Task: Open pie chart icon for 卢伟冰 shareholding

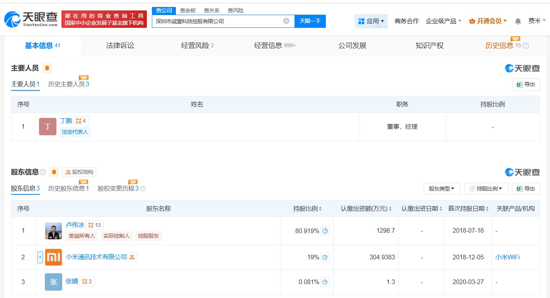Action: pos(325,231)
